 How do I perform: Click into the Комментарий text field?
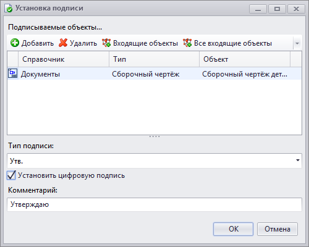[x=154, y=204]
